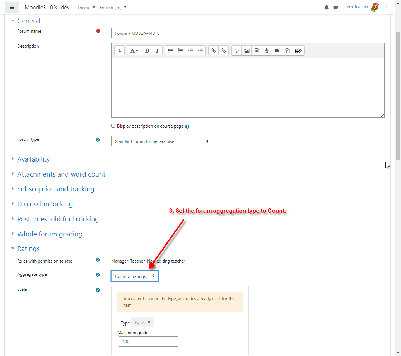Insert H5P content
Screen dimensions: 401x356
298,50
